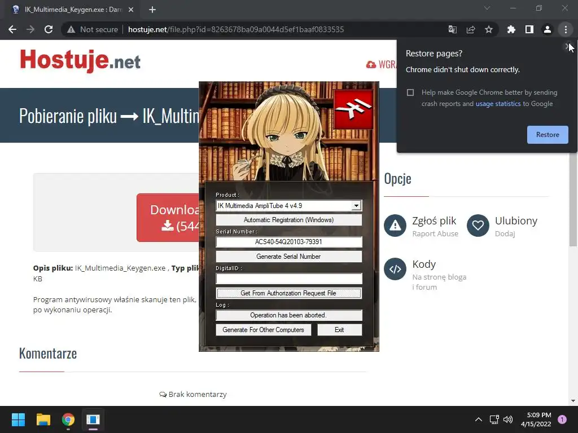Click the Zgłoś plik link
Screen dimensions: 578x433
tap(434, 221)
